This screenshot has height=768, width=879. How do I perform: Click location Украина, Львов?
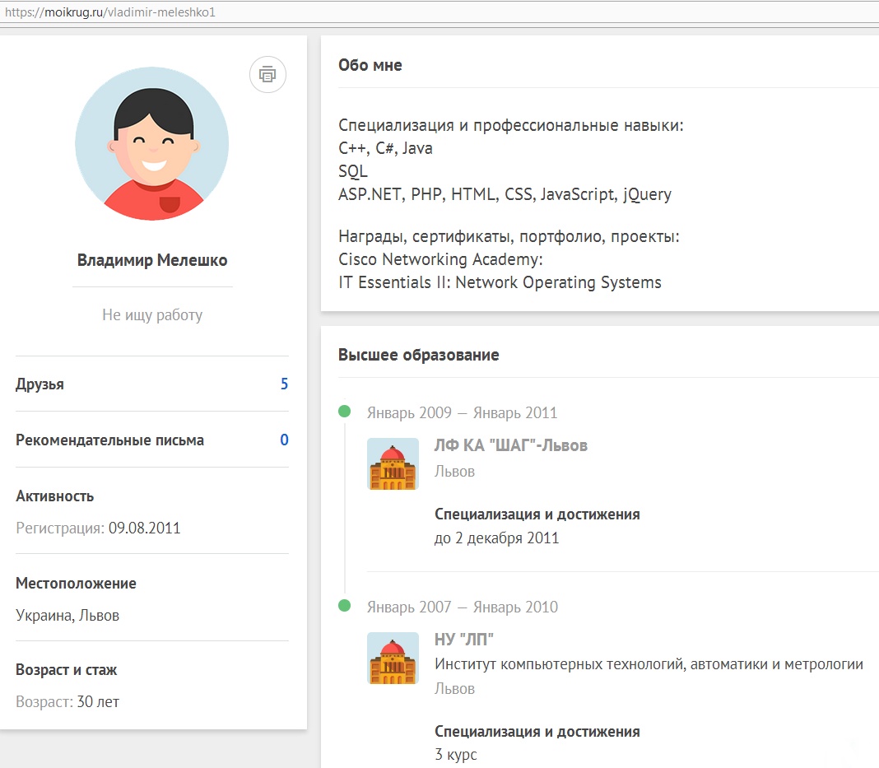[67, 615]
